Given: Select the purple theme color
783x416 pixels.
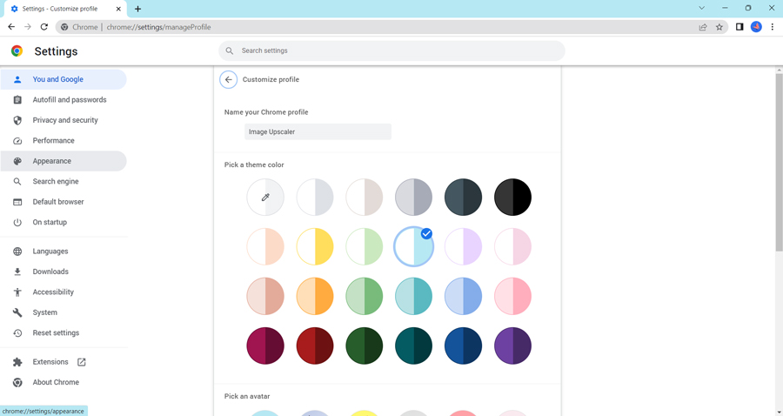Looking at the screenshot, I should [x=512, y=346].
